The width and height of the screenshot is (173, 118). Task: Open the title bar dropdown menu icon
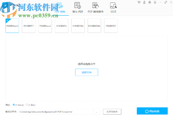coord(155,2)
